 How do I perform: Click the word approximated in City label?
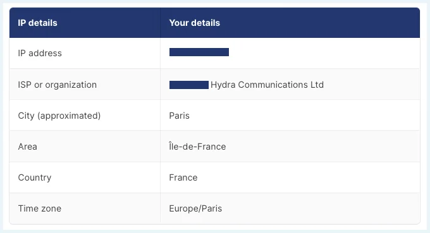69,116
